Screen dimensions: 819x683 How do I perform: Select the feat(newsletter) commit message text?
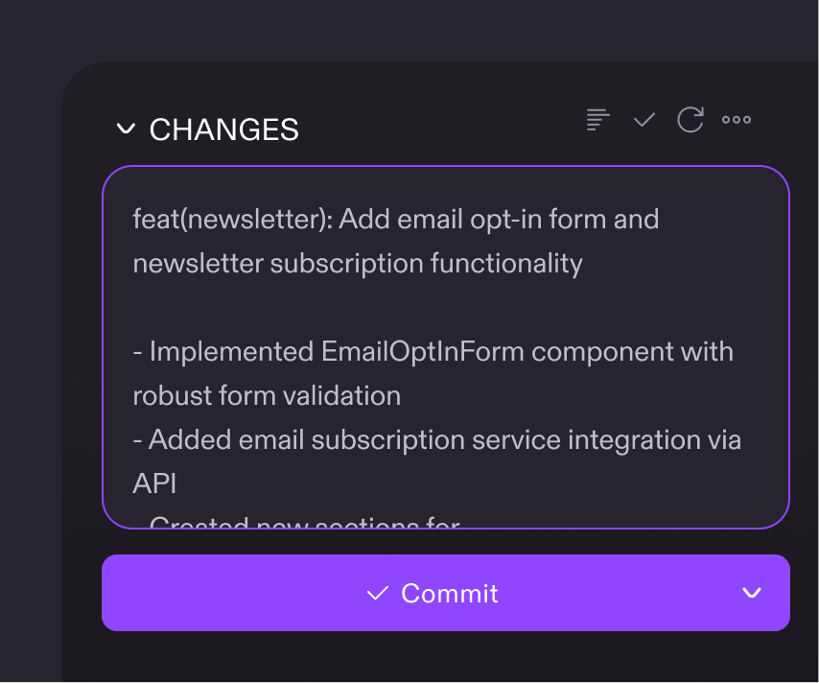[x=395, y=219]
